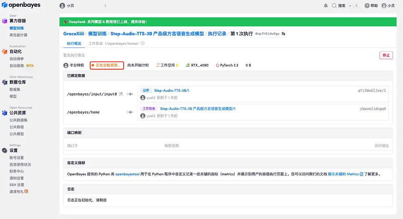The height and width of the screenshot is (219, 403).
Task: Click the 公开 tag badge
Action: 146,91
